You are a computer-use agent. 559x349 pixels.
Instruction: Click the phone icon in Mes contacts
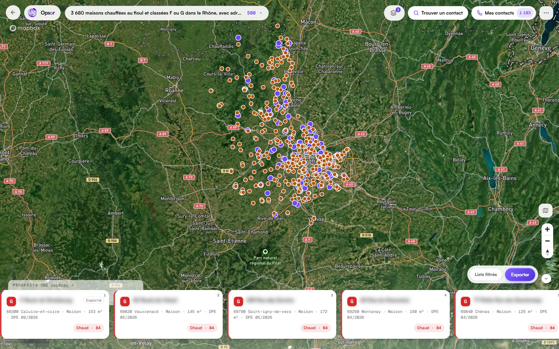[x=480, y=13]
